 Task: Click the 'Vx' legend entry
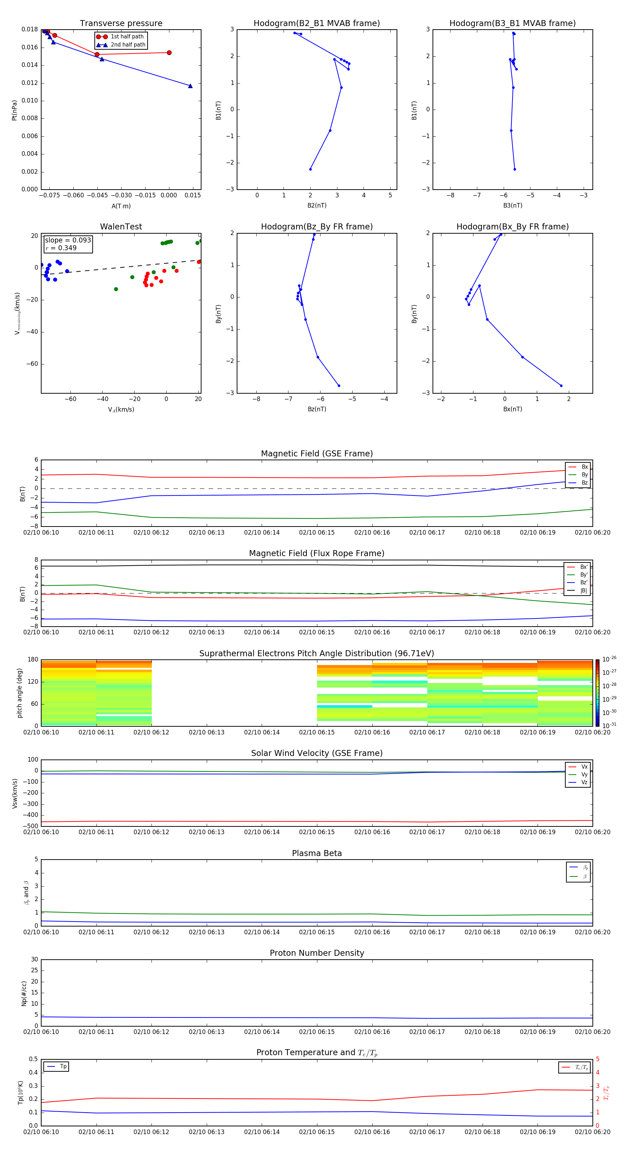click(x=578, y=767)
